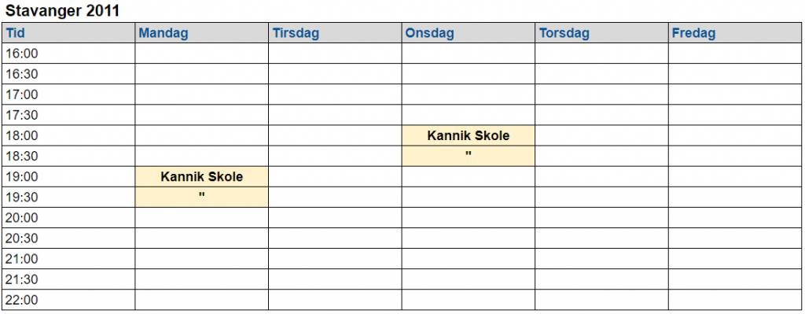The width and height of the screenshot is (805, 314).
Task: Click the ditto mark cell at Monday 19:30
Action: (202, 198)
